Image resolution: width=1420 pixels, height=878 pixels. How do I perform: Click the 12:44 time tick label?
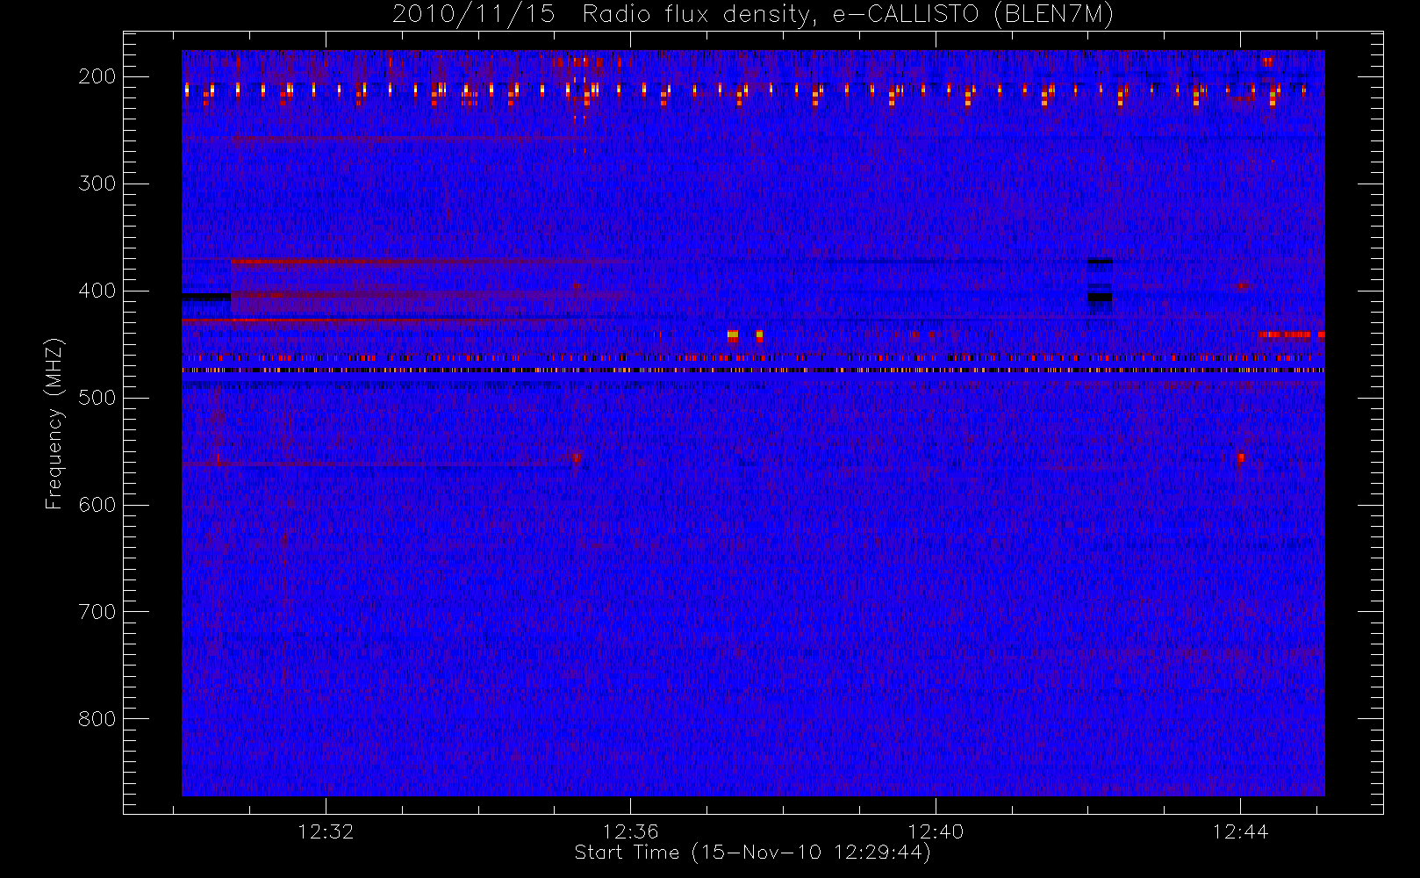[x=1240, y=831]
